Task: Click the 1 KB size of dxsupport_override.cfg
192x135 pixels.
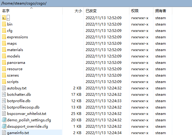Action: coord(77,126)
